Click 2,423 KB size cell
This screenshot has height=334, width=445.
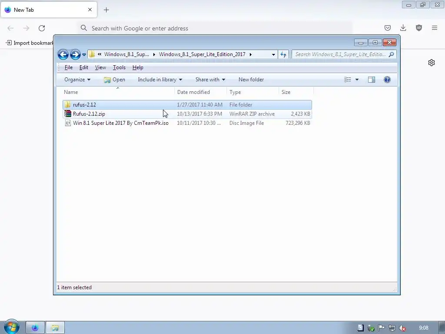click(x=300, y=114)
